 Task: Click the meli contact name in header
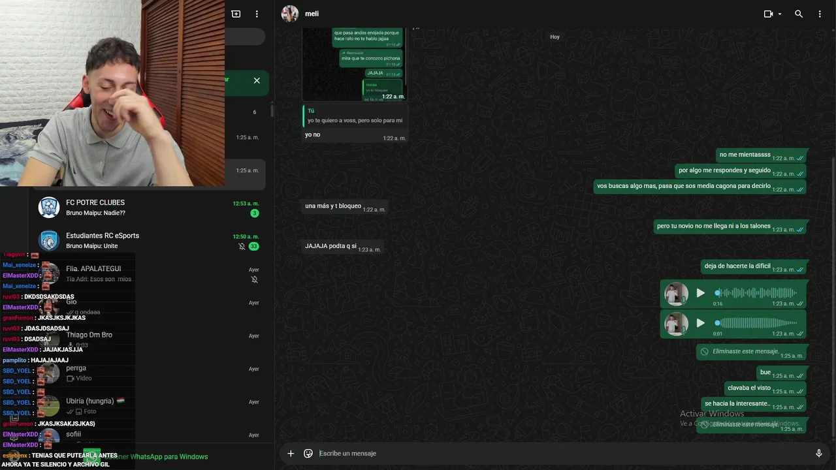(x=312, y=14)
